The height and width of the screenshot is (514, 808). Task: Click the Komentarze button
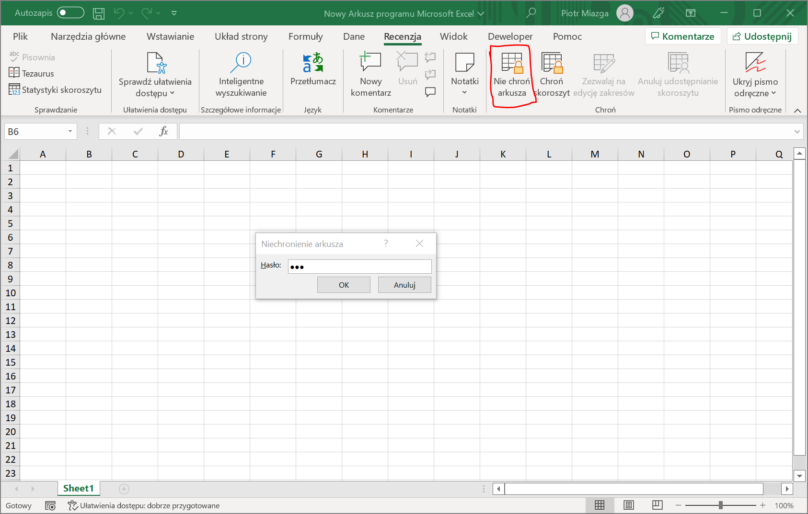click(x=683, y=36)
